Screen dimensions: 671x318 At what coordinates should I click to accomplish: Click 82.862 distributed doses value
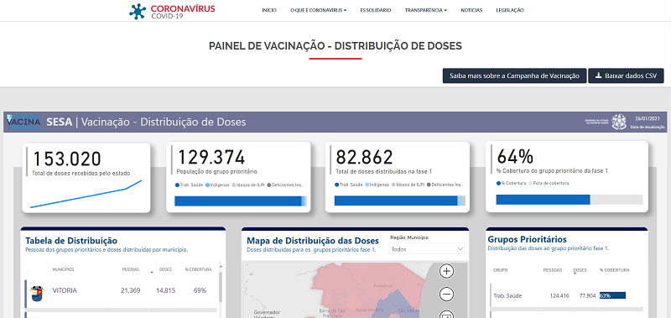(x=364, y=158)
